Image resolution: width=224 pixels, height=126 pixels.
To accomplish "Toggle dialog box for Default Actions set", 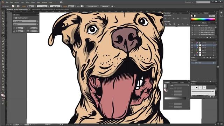I will pos(195,26).
